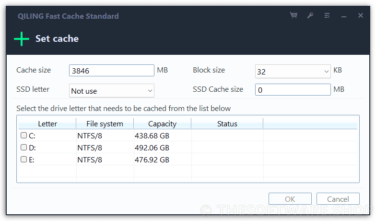Image resolution: width=376 pixels, height=221 pixels.
Task: Click the Status column header
Action: 227,124
